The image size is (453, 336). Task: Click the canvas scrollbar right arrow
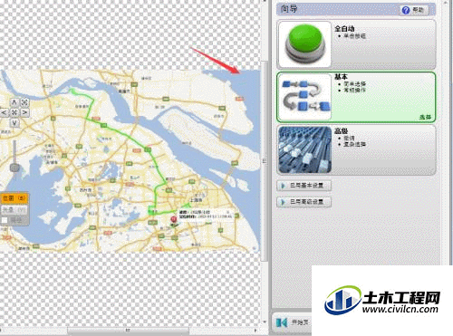255,331
